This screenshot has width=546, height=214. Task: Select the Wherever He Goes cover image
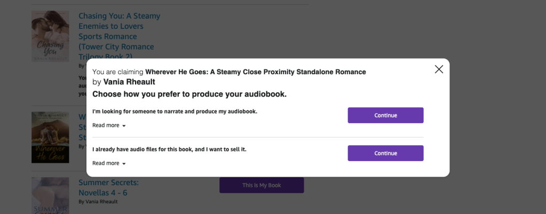coord(50,137)
